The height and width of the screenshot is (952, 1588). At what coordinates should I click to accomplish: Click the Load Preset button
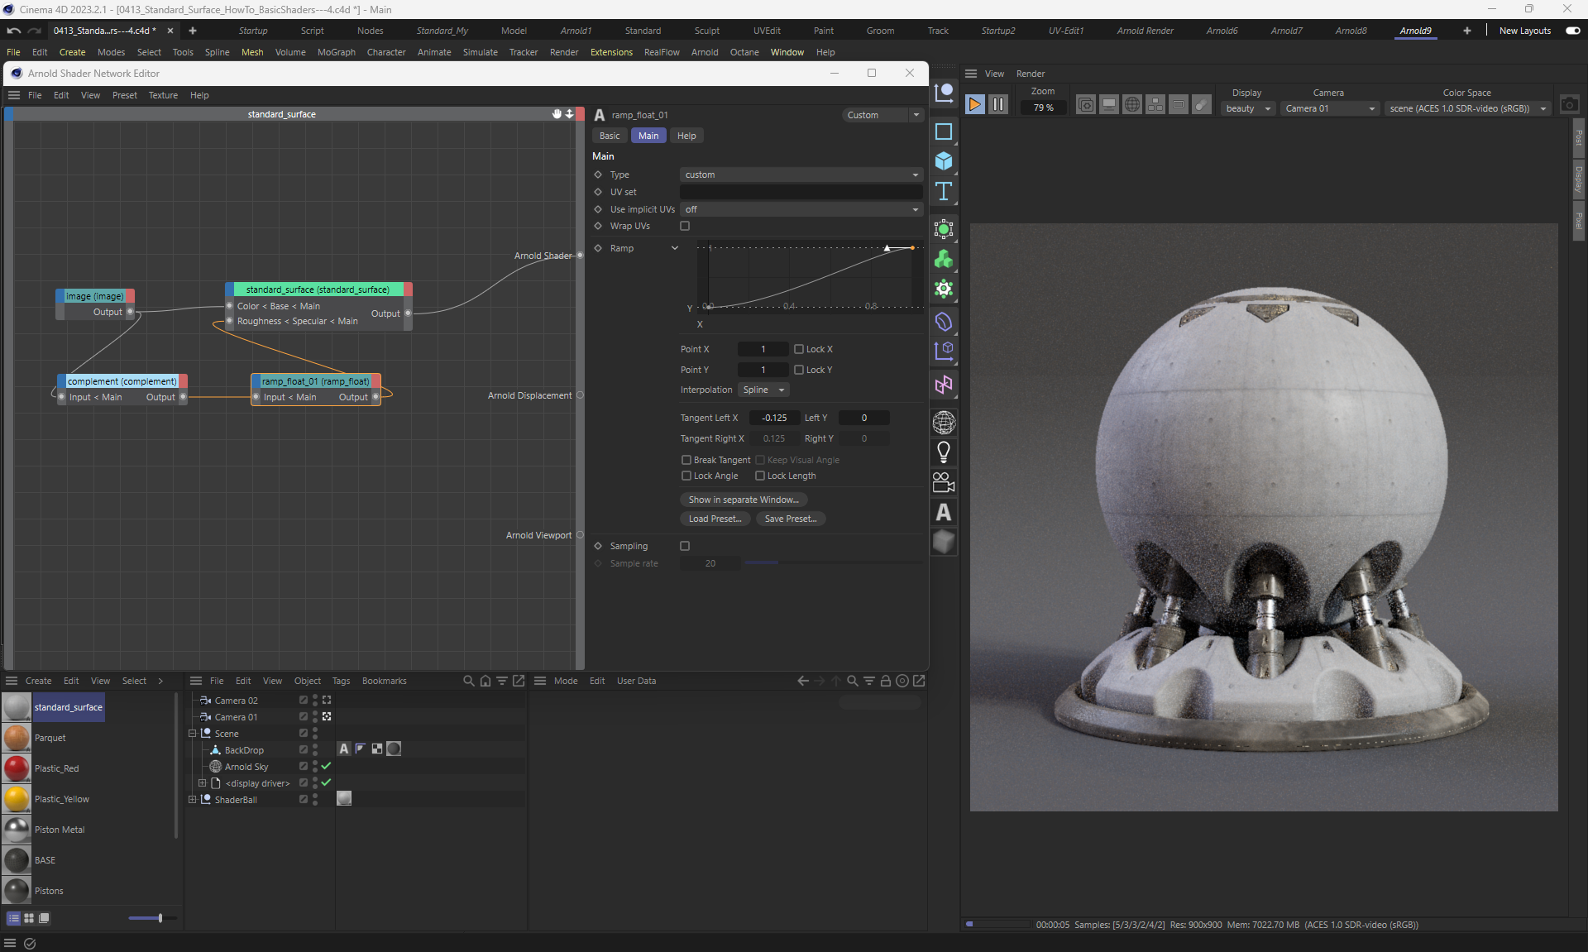715,519
